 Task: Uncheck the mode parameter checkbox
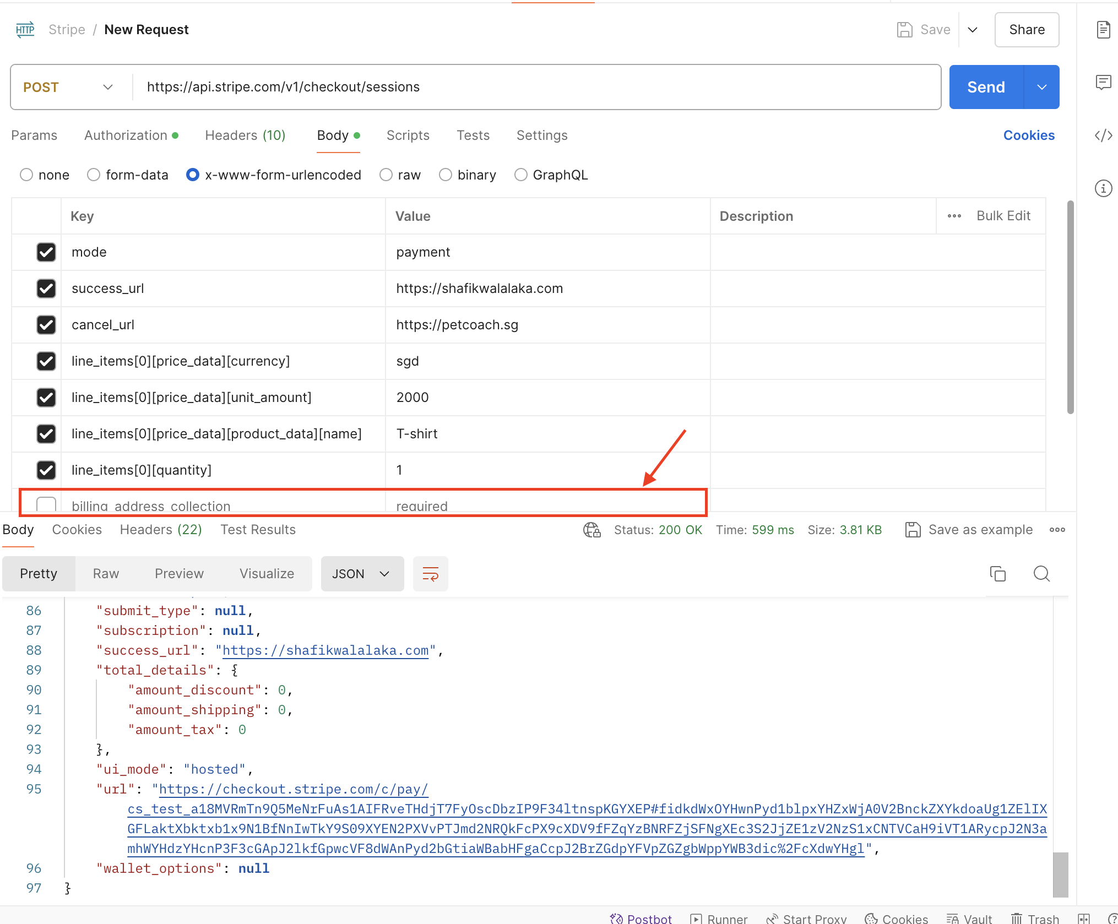click(46, 252)
